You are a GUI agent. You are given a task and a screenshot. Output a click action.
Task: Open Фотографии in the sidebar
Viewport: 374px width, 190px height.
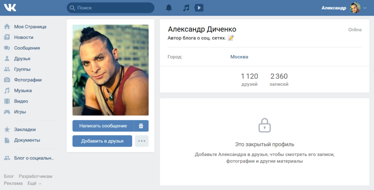[x=28, y=80]
